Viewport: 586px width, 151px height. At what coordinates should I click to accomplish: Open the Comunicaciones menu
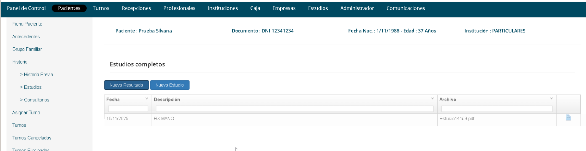tap(405, 8)
